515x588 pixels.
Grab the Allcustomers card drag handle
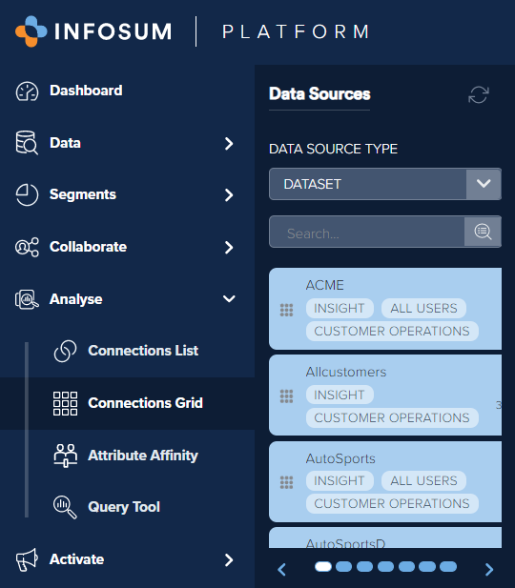click(286, 396)
